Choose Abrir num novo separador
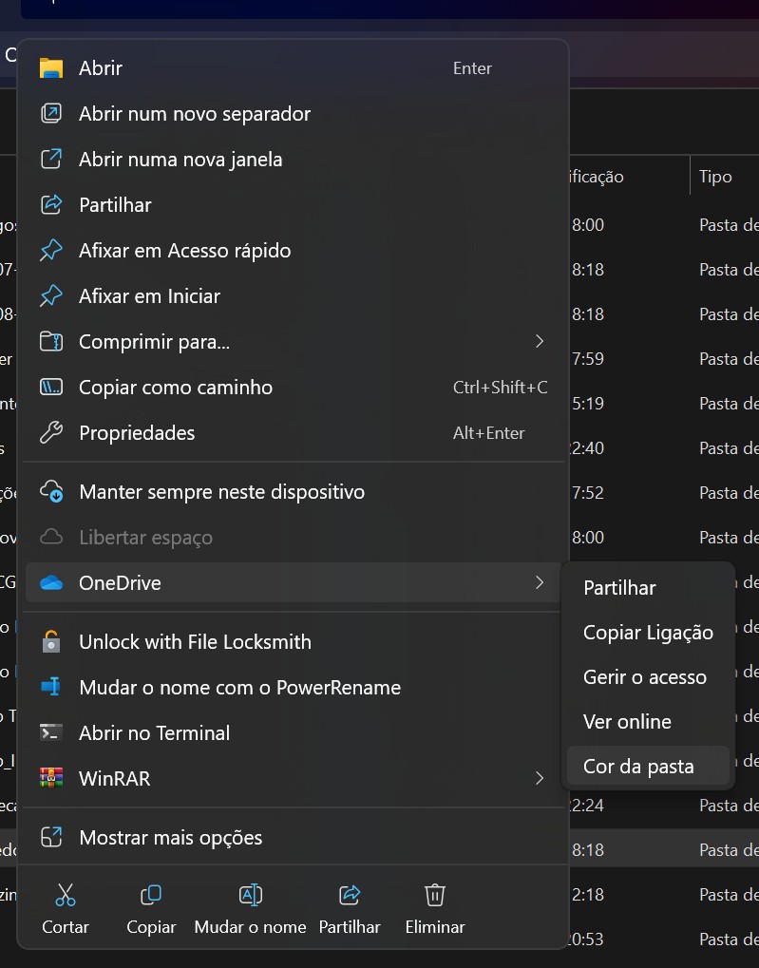This screenshot has width=759, height=968. click(195, 114)
